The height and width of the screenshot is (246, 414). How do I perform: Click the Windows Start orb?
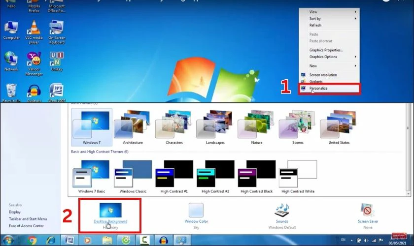click(x=8, y=240)
